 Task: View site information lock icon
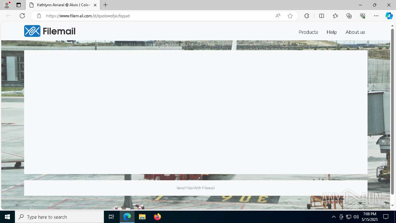39,16
